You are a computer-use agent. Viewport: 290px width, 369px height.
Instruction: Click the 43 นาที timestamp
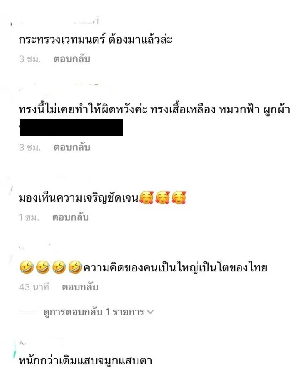click(x=34, y=287)
